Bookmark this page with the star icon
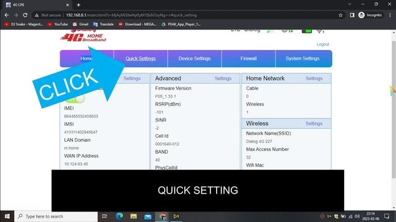This screenshot has width=396, height=222. click(340, 15)
